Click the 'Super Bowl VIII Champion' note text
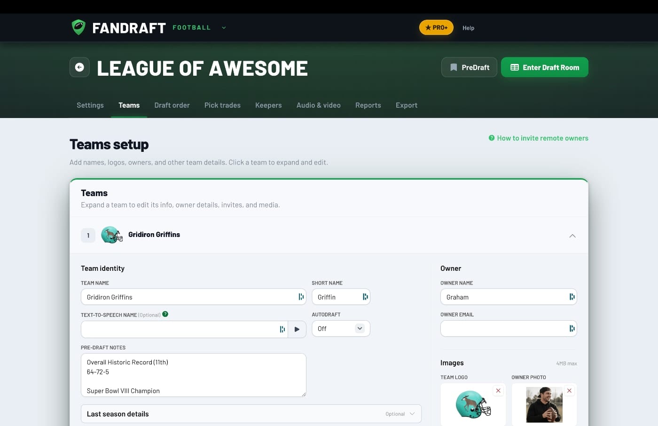 pyautogui.click(x=123, y=391)
